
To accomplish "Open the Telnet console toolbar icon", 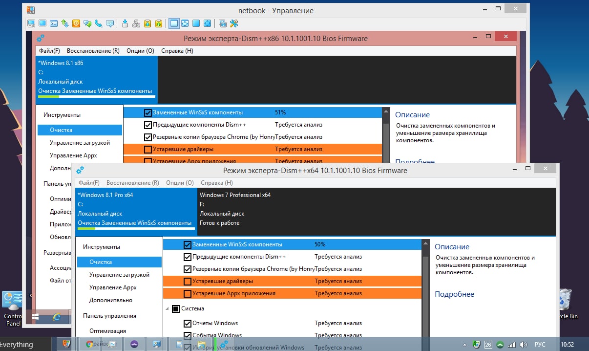I will click(54, 23).
